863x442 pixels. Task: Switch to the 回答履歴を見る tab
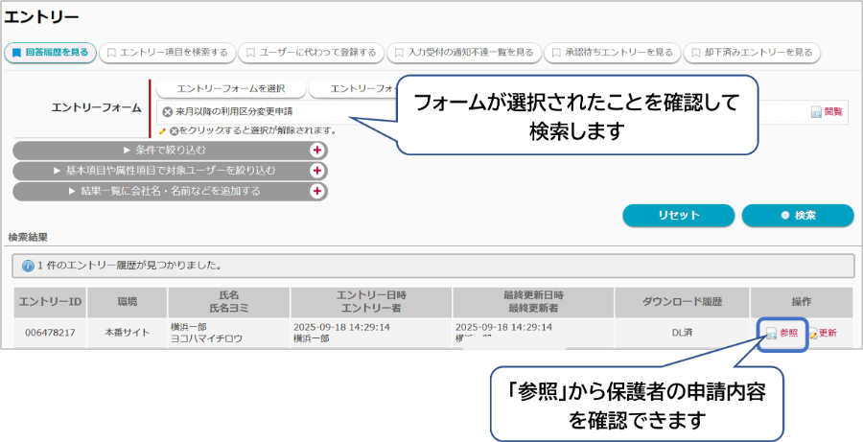51,53
